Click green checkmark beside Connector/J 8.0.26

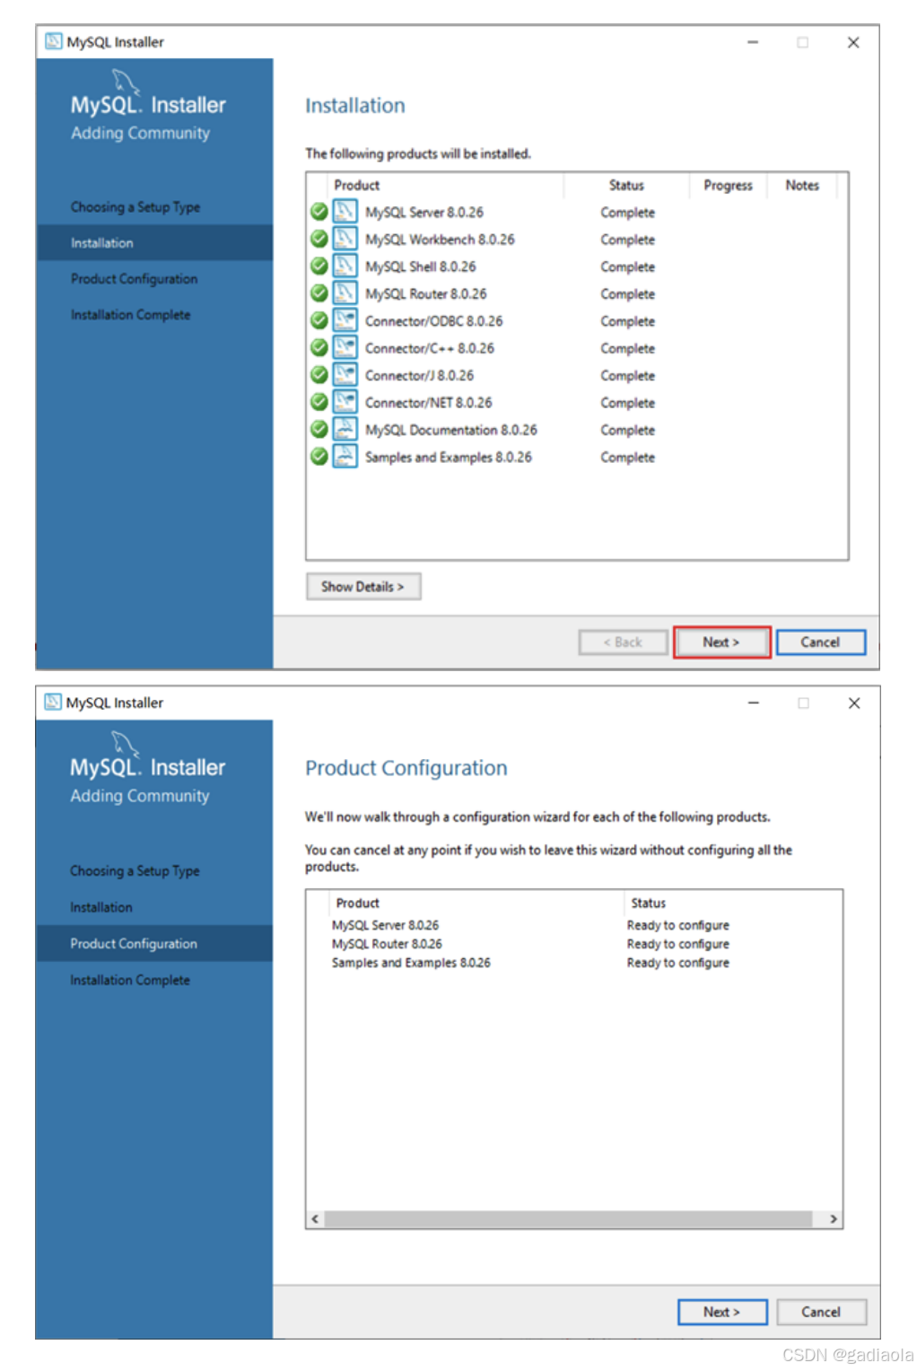coord(319,374)
